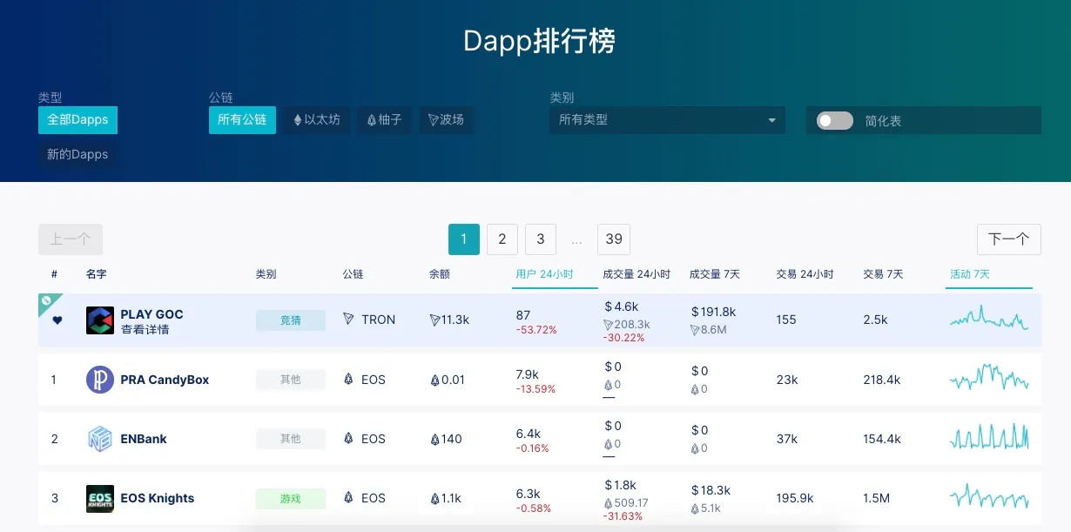View PRA CandyBox 7-day activity sparkline
The image size is (1071, 532).
tap(989, 378)
